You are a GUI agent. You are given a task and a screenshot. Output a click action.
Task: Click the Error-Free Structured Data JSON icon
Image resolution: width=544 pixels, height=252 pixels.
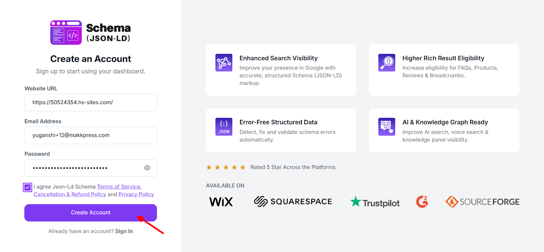(224, 127)
